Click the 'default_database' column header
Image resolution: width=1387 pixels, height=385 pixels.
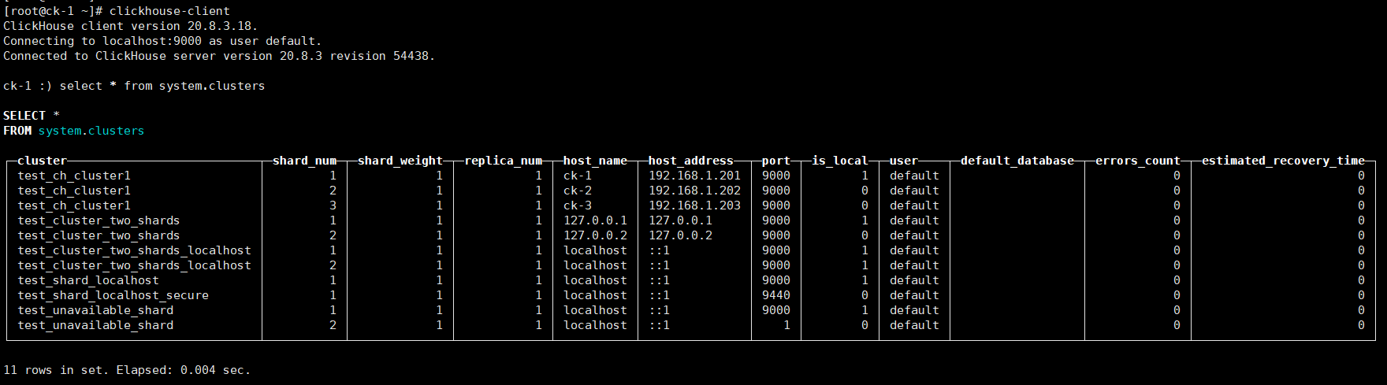(x=1017, y=161)
